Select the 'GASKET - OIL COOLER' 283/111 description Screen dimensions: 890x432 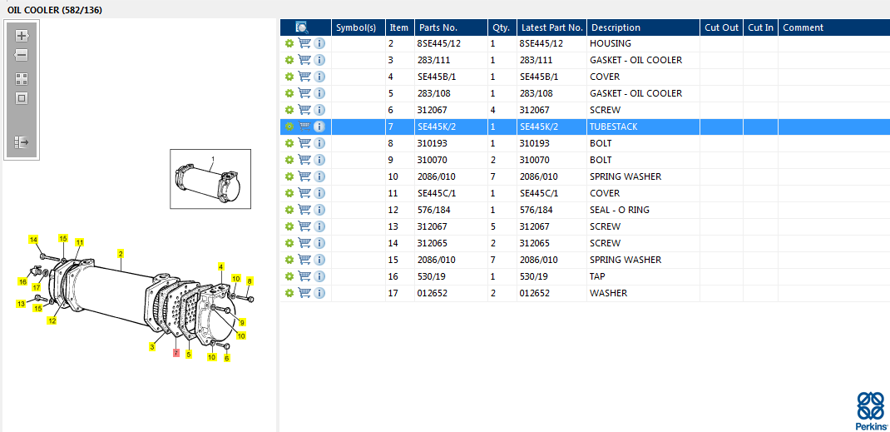[x=635, y=60]
